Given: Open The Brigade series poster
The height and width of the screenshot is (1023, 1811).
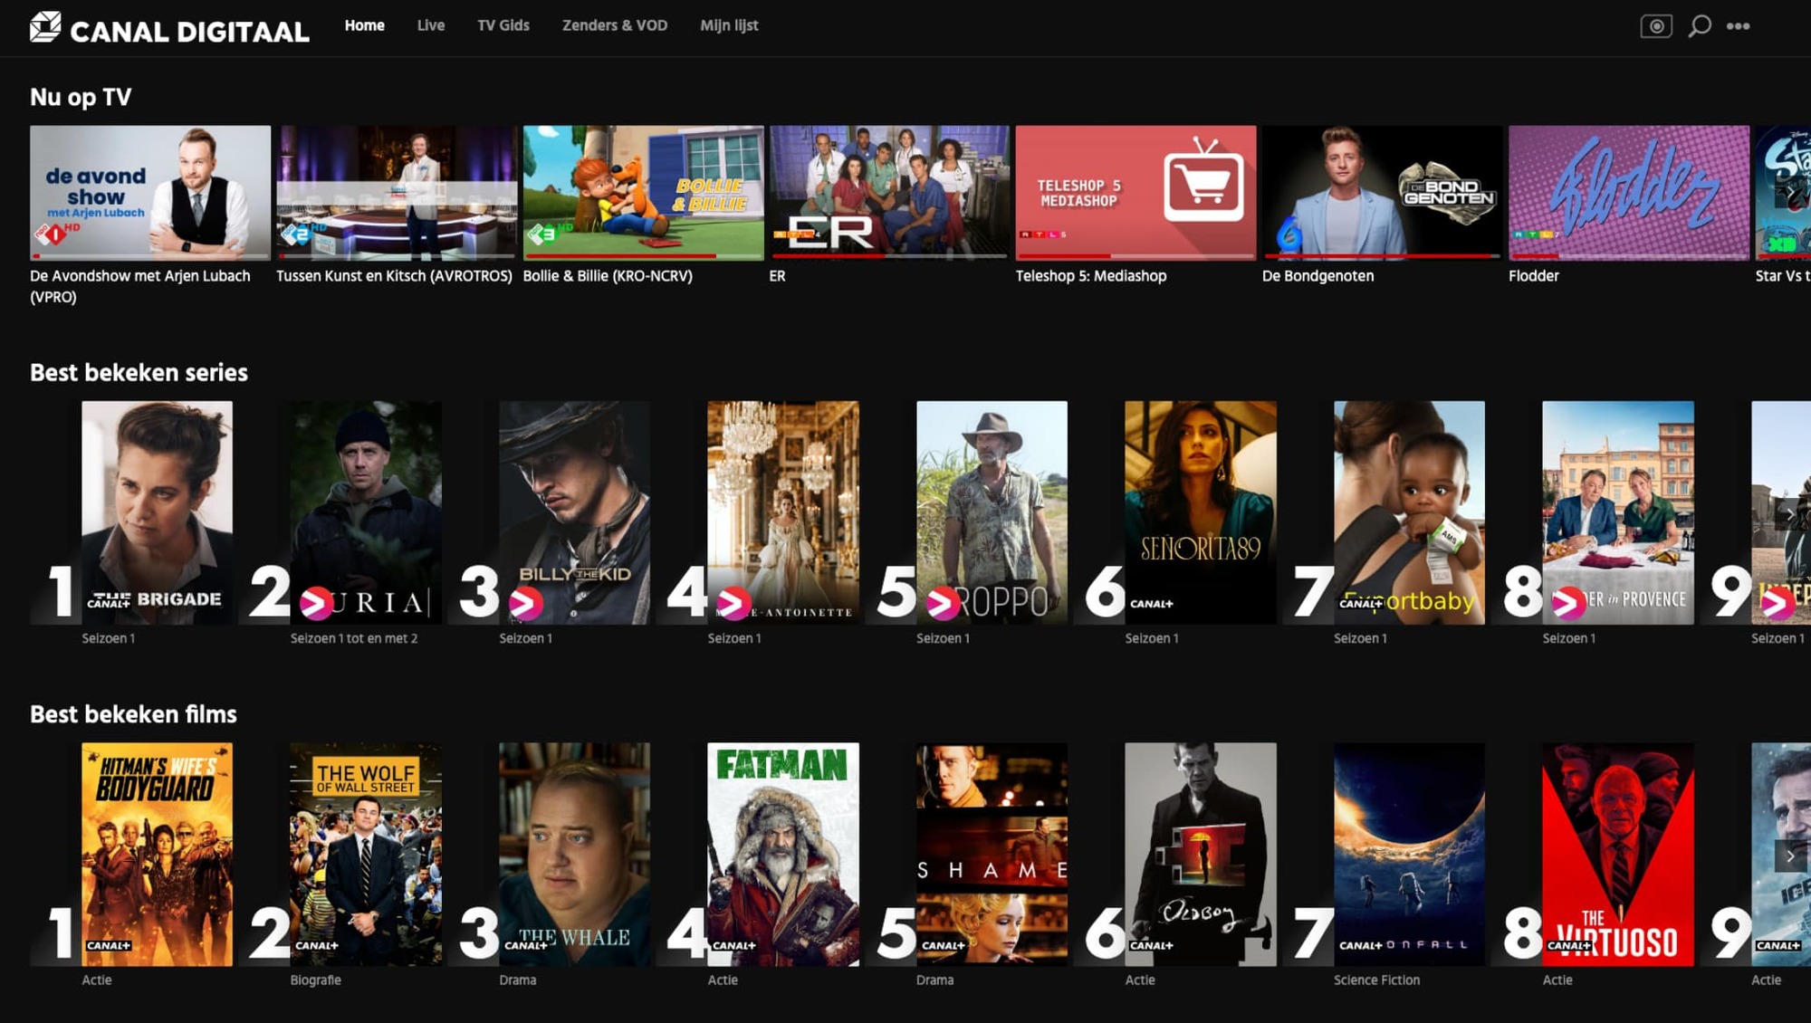Looking at the screenshot, I should pos(157,512).
